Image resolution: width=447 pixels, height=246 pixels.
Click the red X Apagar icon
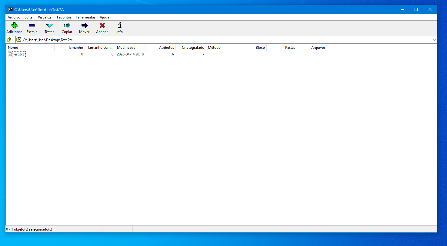coord(102,25)
